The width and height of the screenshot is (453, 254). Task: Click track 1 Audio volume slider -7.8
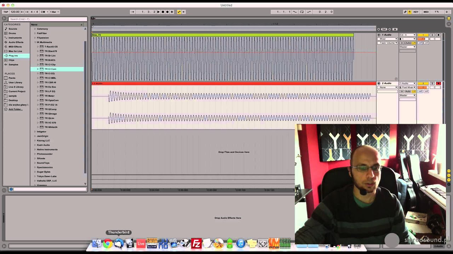click(x=423, y=39)
